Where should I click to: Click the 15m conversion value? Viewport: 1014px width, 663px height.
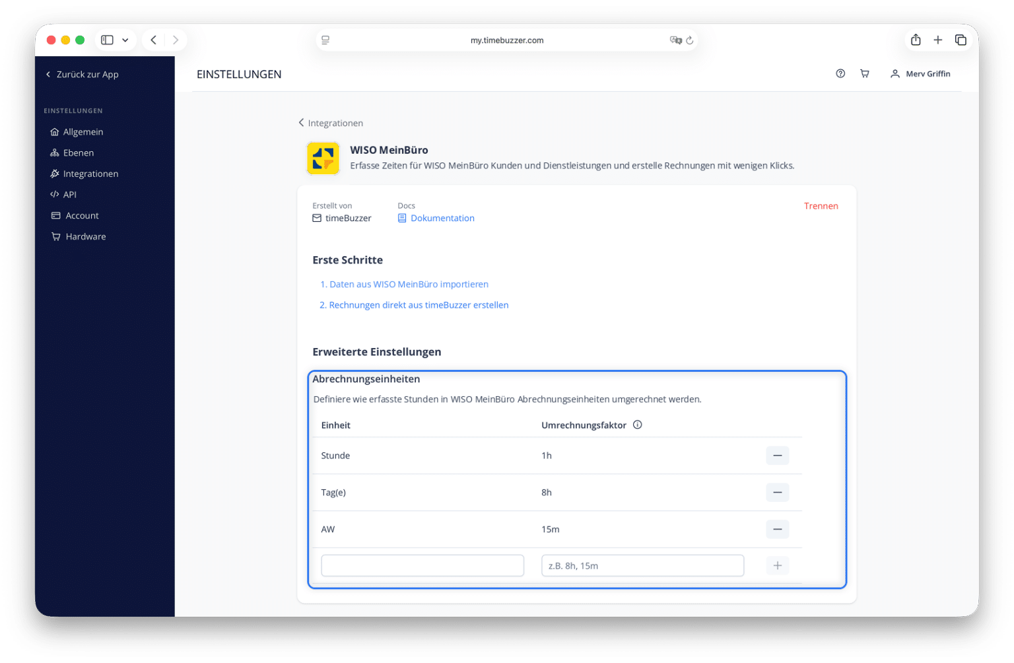[x=551, y=530]
